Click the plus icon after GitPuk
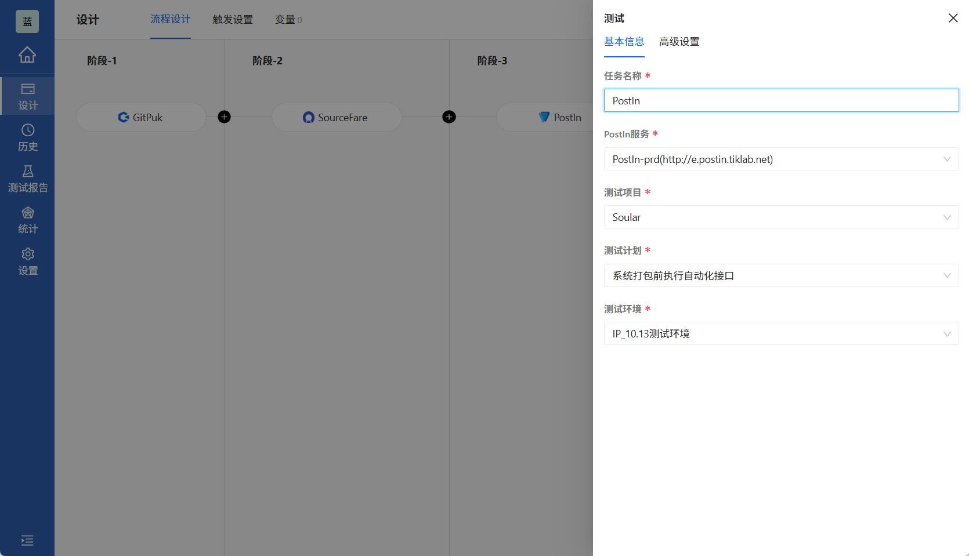 tap(224, 117)
